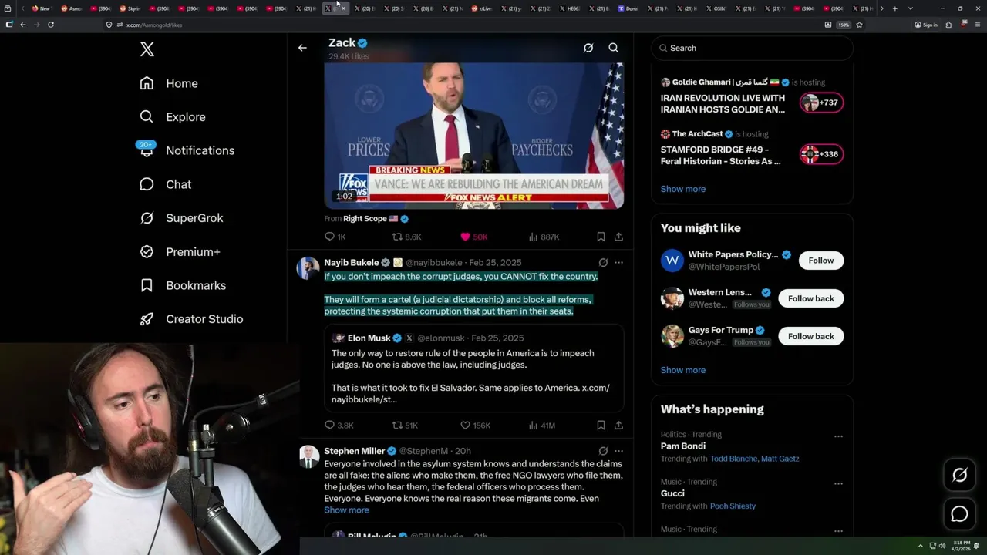Image resolution: width=987 pixels, height=555 pixels.
Task: Open the Right Scope source link
Action: pos(365,219)
